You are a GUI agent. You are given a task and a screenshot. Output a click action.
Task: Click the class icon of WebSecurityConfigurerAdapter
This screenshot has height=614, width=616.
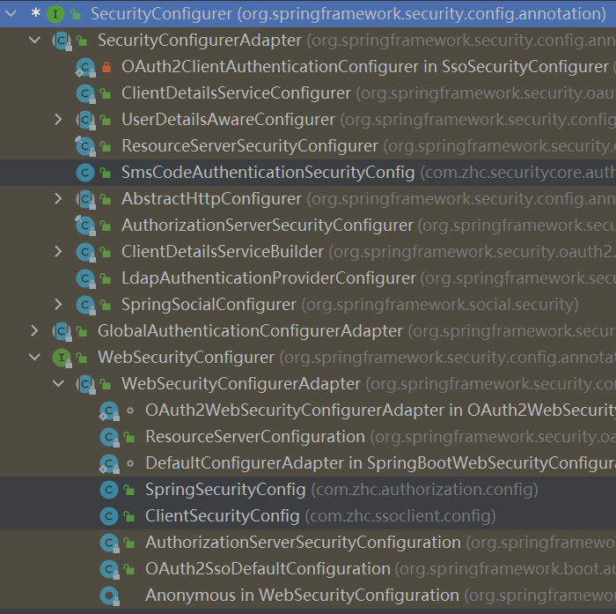pyautogui.click(x=85, y=384)
